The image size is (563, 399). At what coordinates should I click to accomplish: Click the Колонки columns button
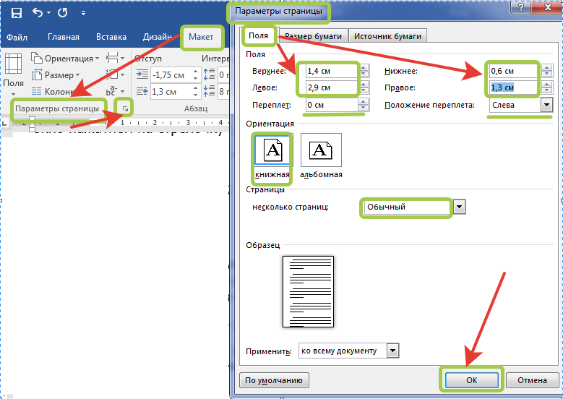click(53, 92)
